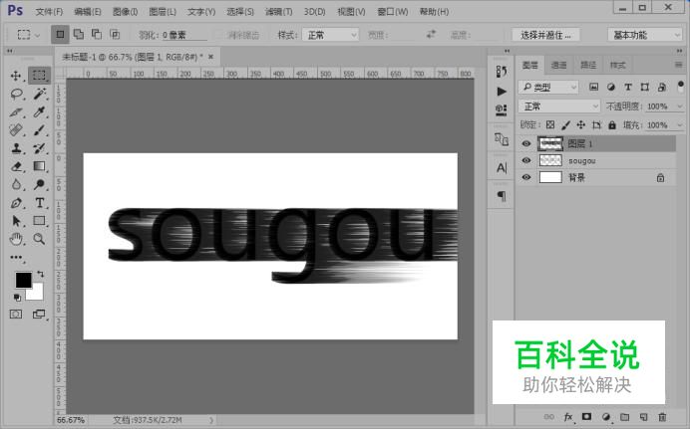Toggle lock transparent pixels

click(550, 125)
